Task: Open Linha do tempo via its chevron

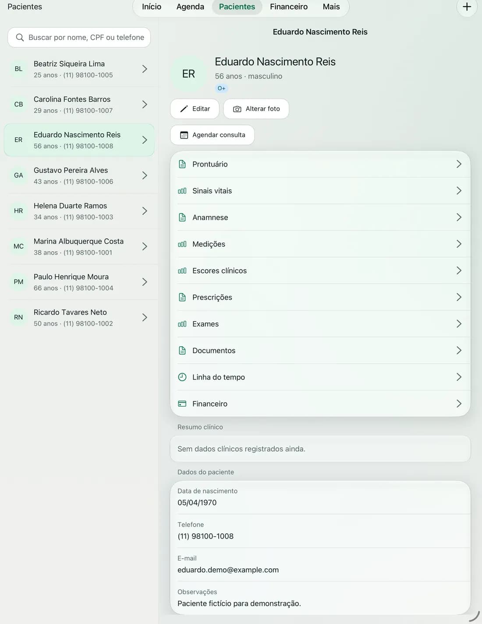Action: pyautogui.click(x=459, y=377)
